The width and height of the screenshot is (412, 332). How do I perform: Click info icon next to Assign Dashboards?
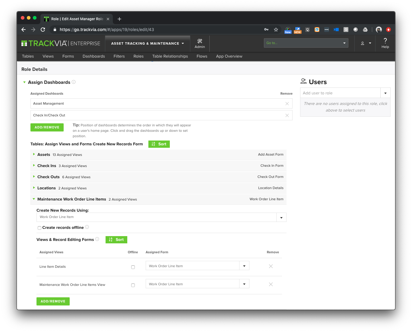[74, 82]
